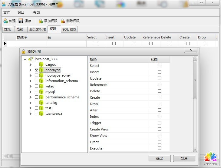
Task: Click the Save (保存) floppy disk icon
Action: pos(21,21)
